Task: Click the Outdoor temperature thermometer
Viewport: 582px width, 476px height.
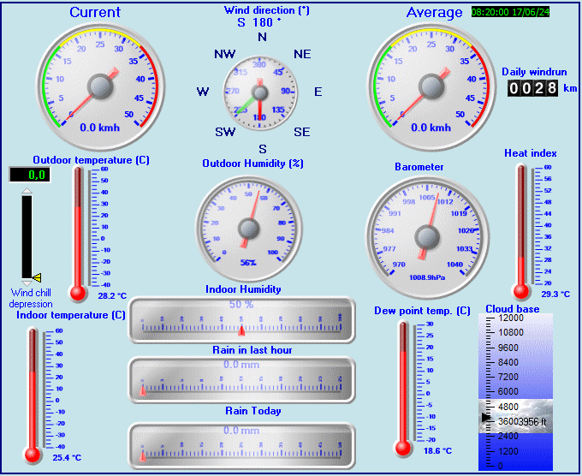Action: [x=79, y=233]
